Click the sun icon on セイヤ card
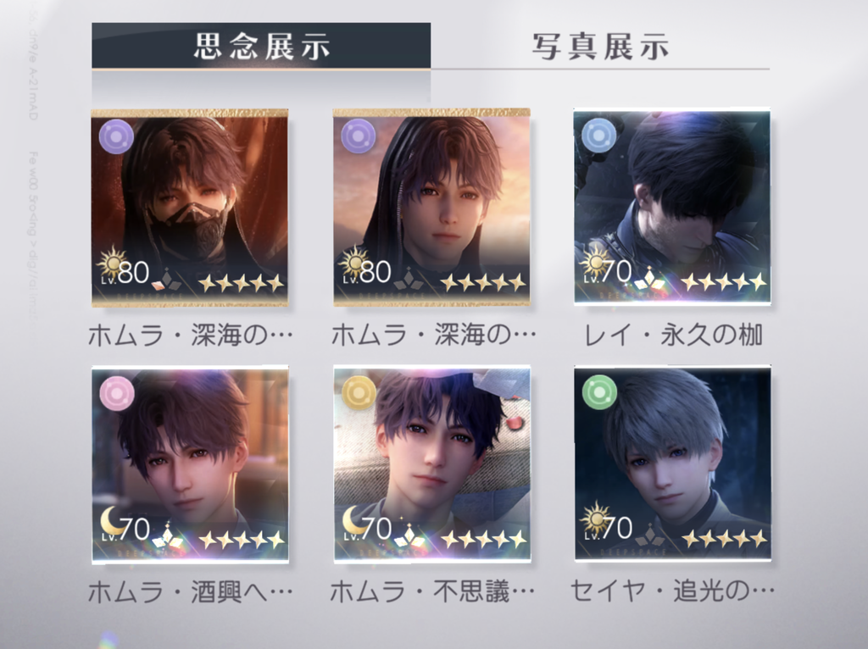Image resolution: width=868 pixels, height=649 pixels. pos(595,518)
